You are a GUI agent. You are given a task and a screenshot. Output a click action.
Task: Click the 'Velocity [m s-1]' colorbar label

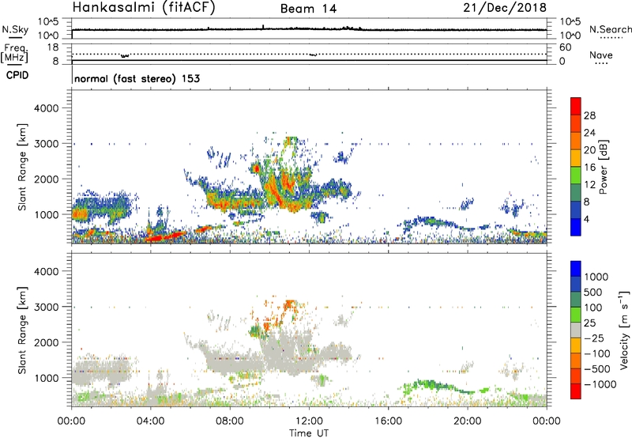tap(624, 330)
